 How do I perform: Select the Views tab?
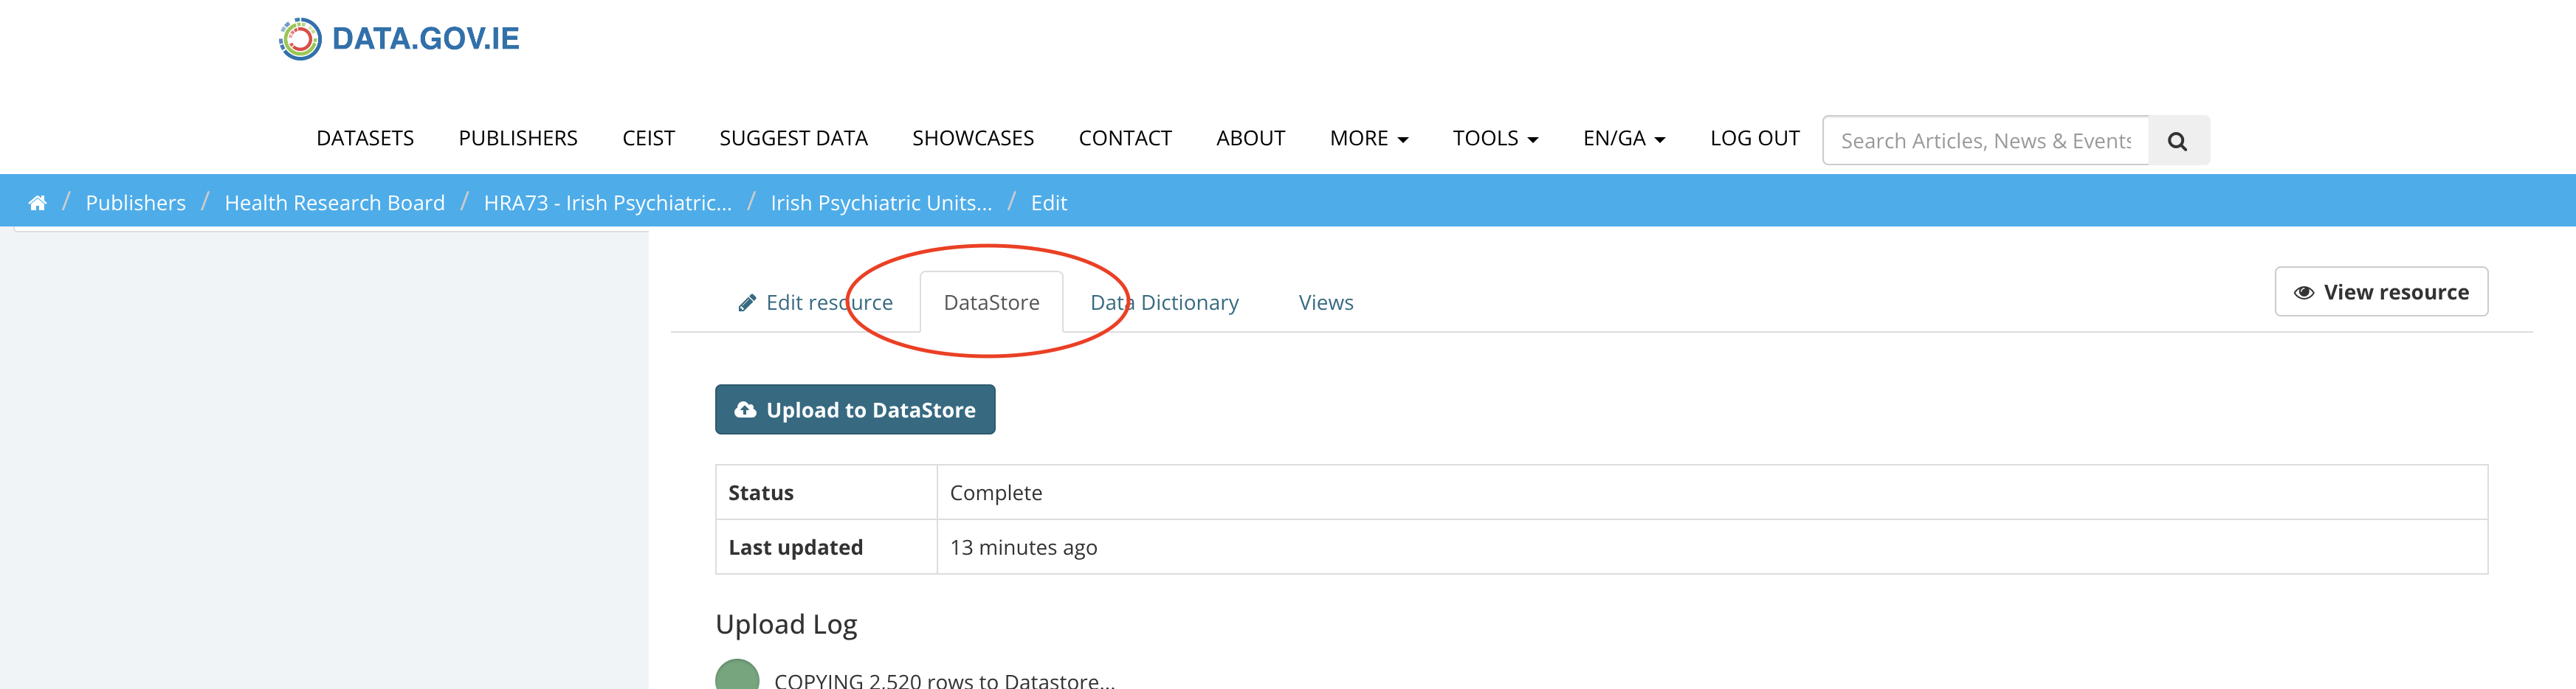1325,303
